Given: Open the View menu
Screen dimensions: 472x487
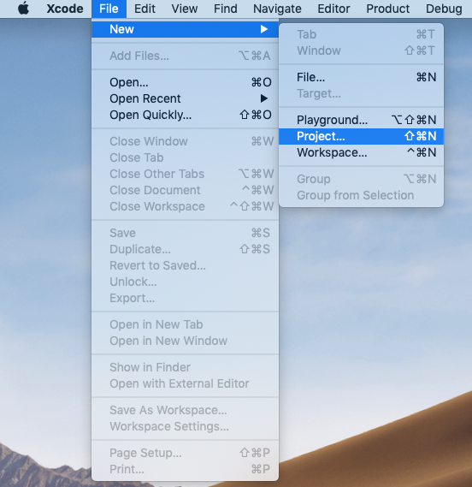Looking at the screenshot, I should pos(185,9).
